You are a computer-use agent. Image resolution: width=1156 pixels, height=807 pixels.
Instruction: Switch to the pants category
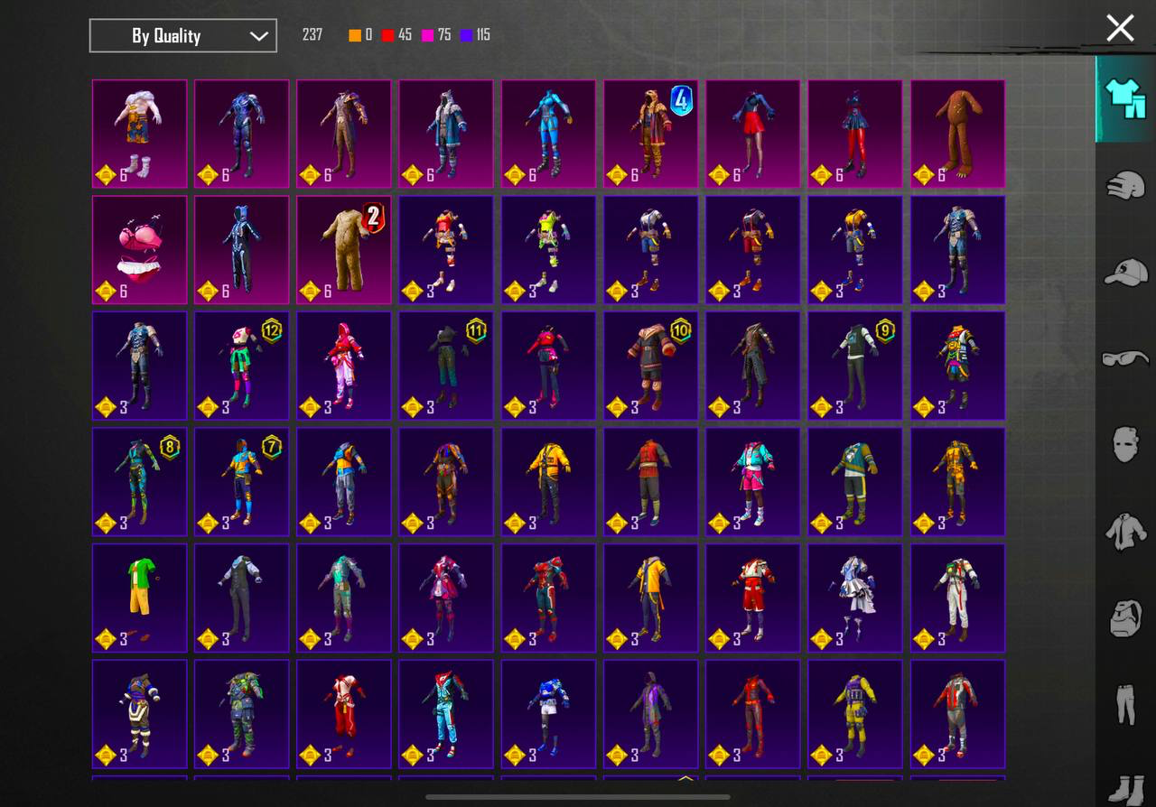(1125, 704)
